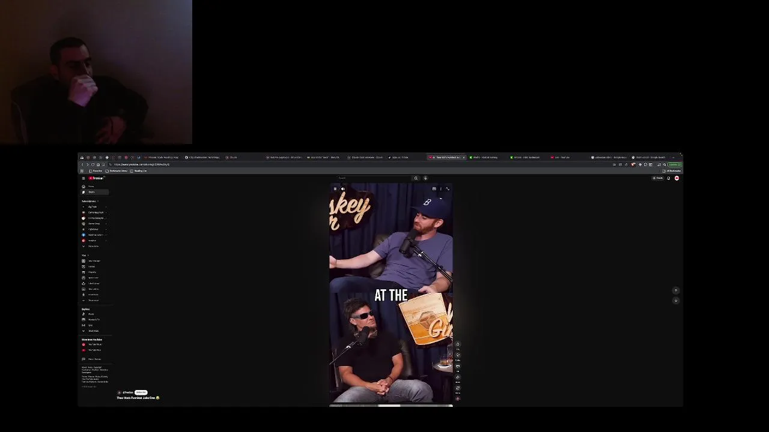Open YouTube Music link
Viewport: 769px width, 432px height.
pos(94,344)
